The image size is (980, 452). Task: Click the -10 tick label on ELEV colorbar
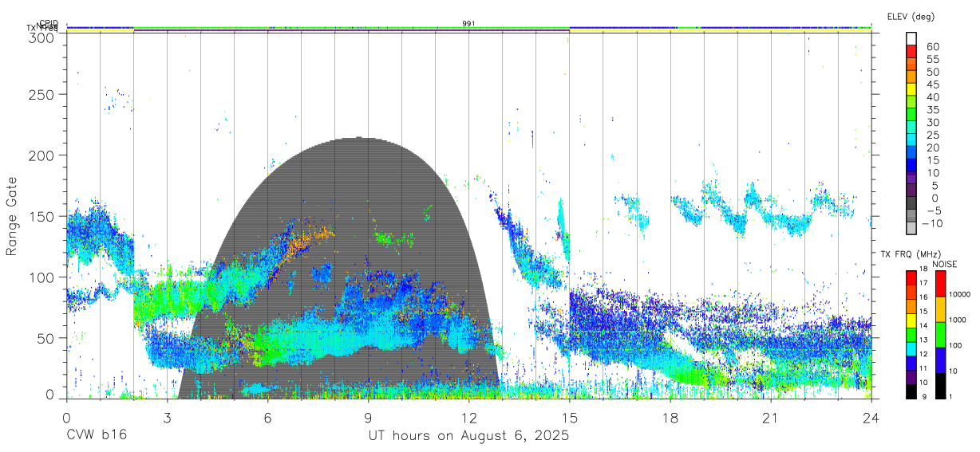pos(931,223)
